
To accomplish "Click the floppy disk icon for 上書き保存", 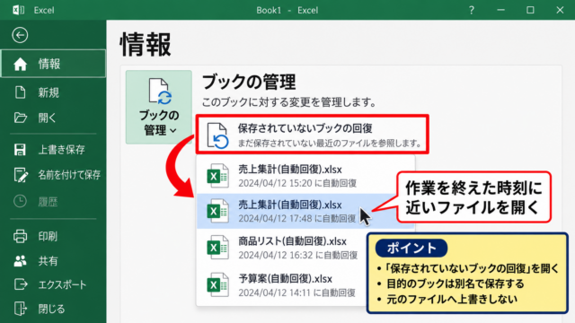I will 20,150.
